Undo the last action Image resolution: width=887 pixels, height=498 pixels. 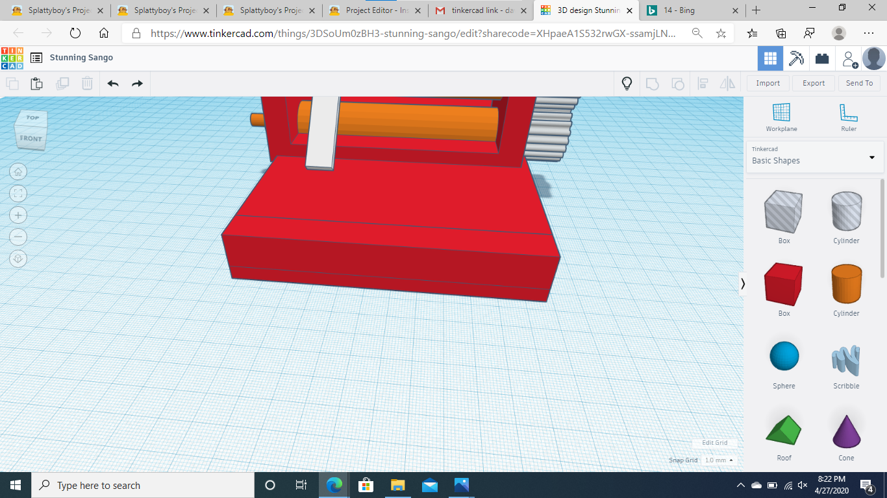[113, 83]
